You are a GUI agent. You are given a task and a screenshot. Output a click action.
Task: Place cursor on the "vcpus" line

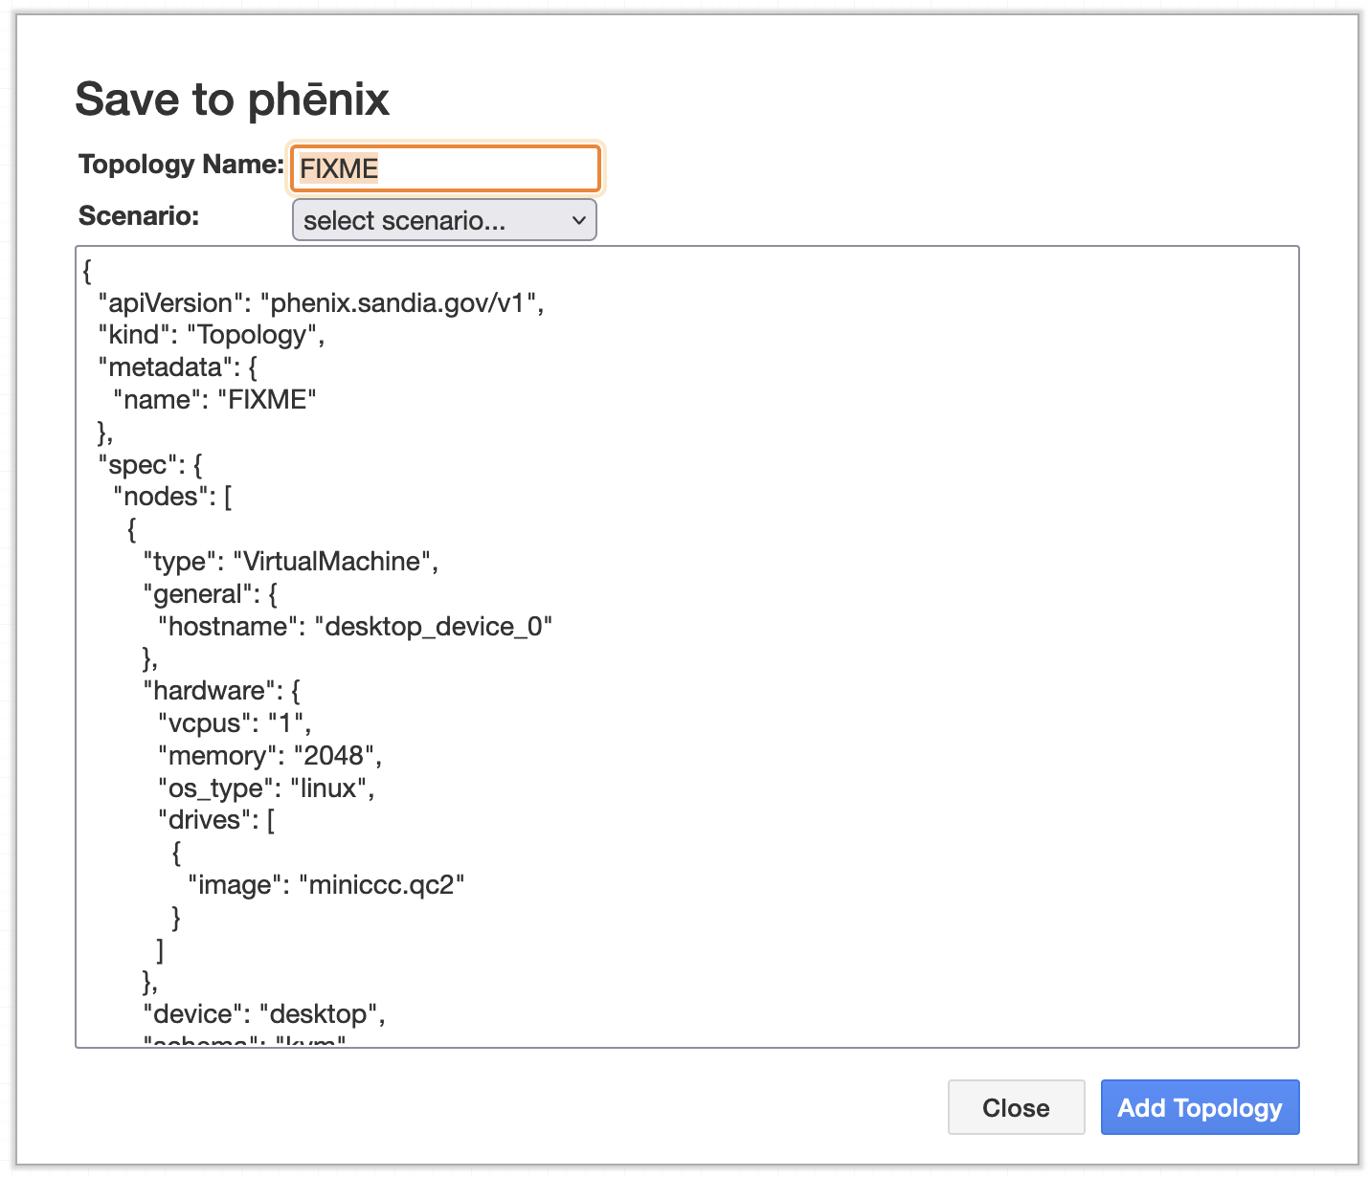235,723
